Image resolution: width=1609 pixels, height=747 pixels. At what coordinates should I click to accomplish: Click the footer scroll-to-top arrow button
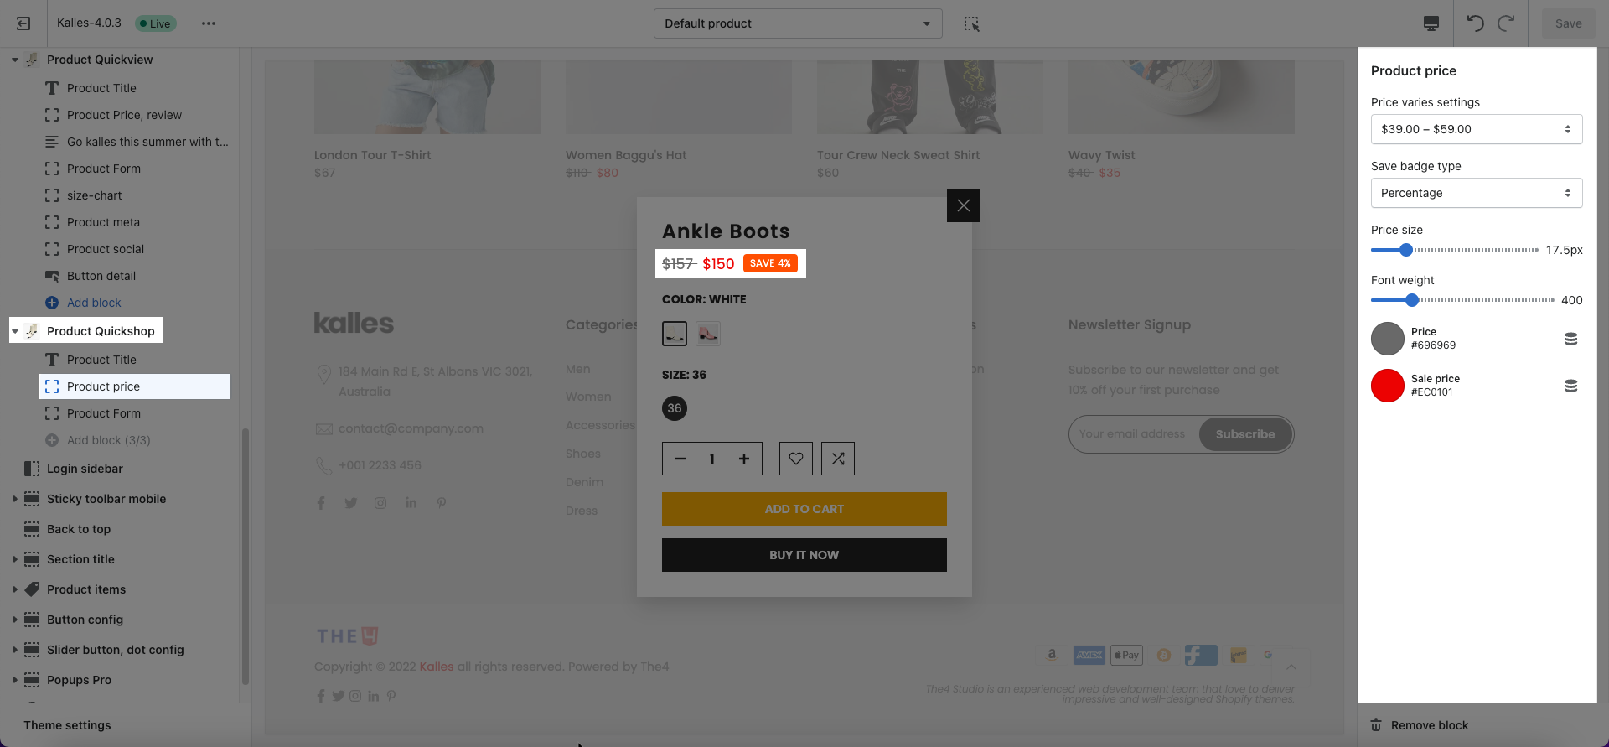click(x=1291, y=667)
